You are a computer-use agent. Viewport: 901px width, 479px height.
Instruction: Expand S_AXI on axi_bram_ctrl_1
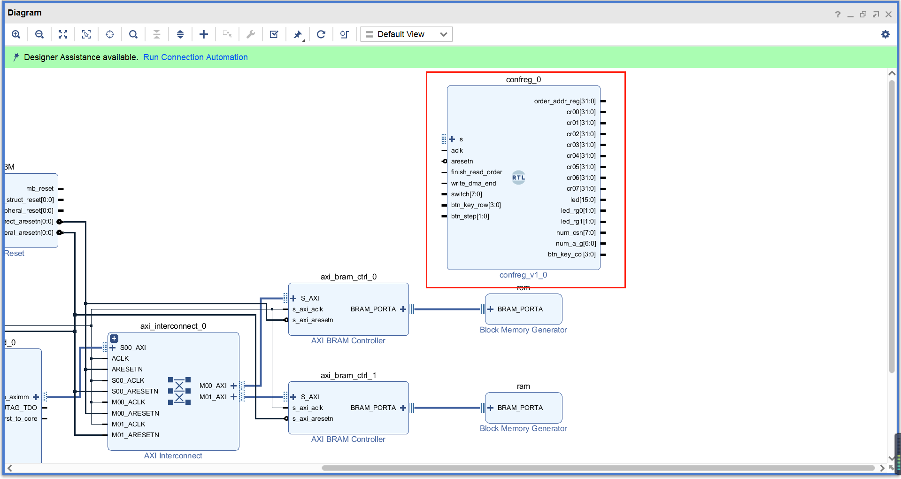click(293, 397)
